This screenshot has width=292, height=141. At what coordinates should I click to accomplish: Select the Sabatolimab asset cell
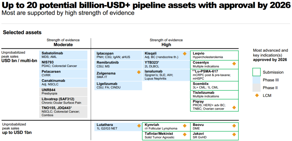click(63, 55)
